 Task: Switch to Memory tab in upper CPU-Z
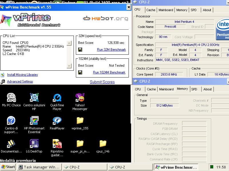[182, 10]
